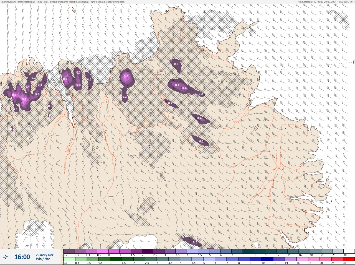355x265 pixels.
Task: Pick the darkest green swatch starting at 1, bottom legend row
Action: pos(116,259)
